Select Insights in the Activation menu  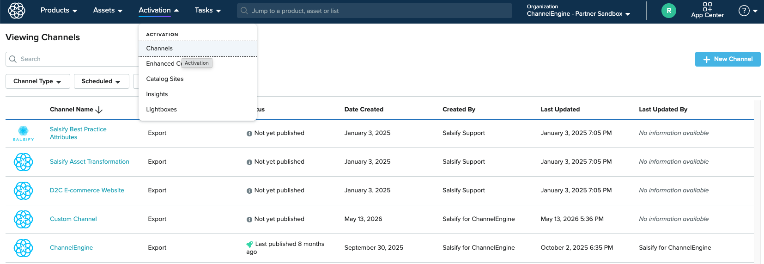pos(198,94)
